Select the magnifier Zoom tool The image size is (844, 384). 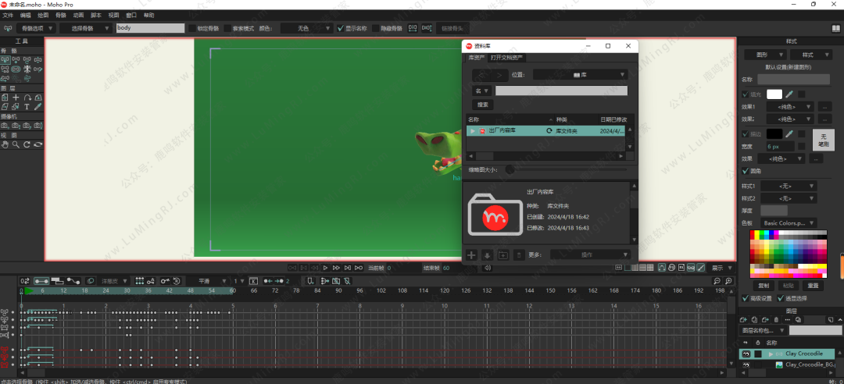pyautogui.click(x=16, y=144)
